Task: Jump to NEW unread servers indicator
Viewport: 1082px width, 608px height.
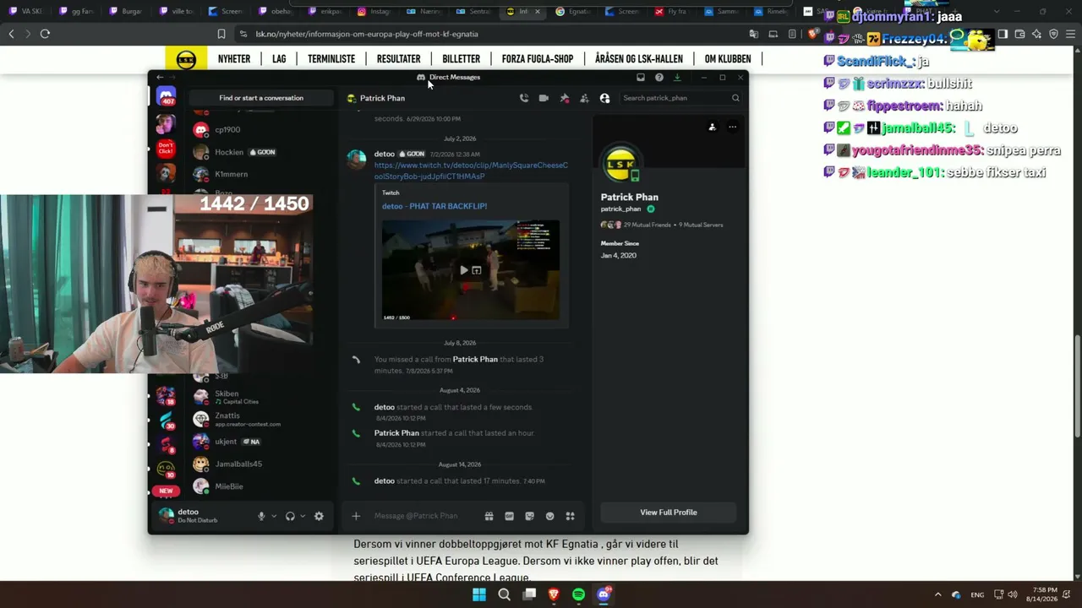Action: tap(166, 491)
